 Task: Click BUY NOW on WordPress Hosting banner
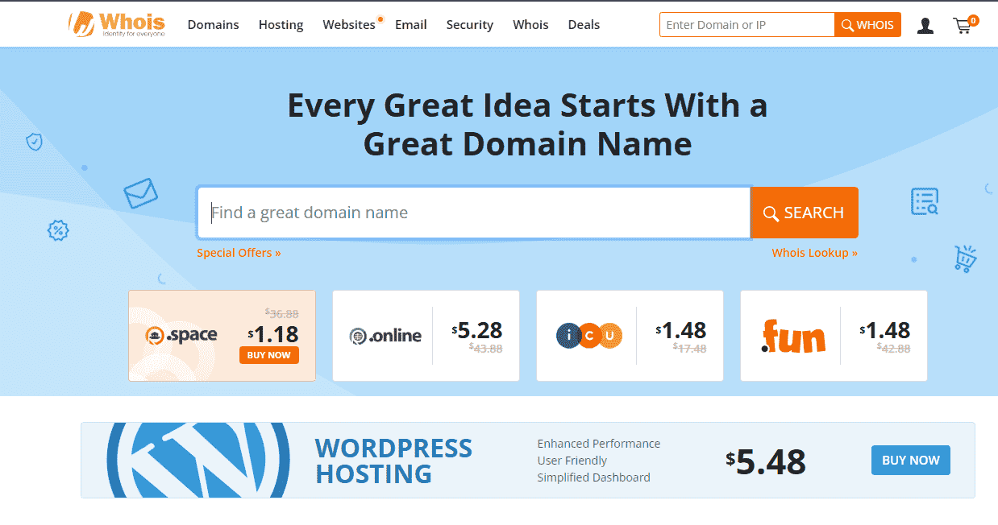(x=911, y=461)
